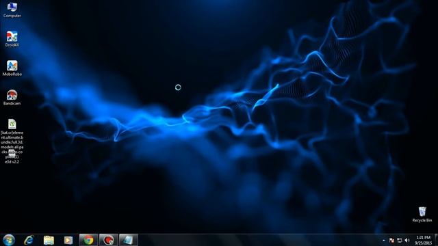Switch to Bandicam recorder on the taskbar
438x246 pixels.
tap(109, 240)
